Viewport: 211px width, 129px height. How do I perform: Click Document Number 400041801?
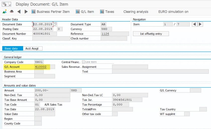pos(44,34)
